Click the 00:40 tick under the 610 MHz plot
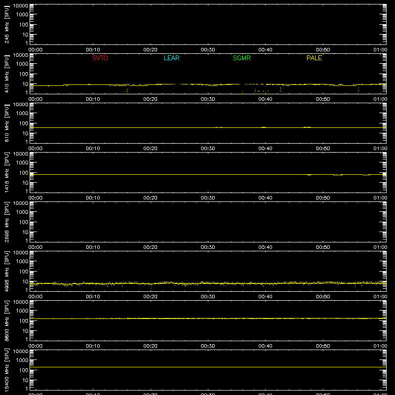Image resolution: width=395 pixels, height=395 pixels. click(265, 149)
